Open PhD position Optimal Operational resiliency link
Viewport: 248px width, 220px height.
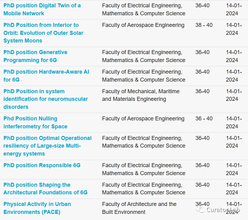(47, 146)
